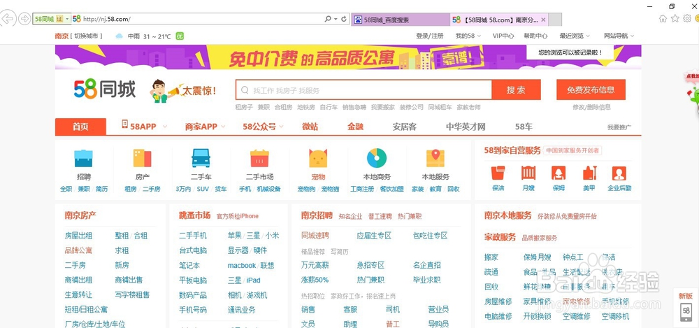The width and height of the screenshot is (699, 328).
Task: Click the browser back arrow button
Action: click(x=7, y=19)
